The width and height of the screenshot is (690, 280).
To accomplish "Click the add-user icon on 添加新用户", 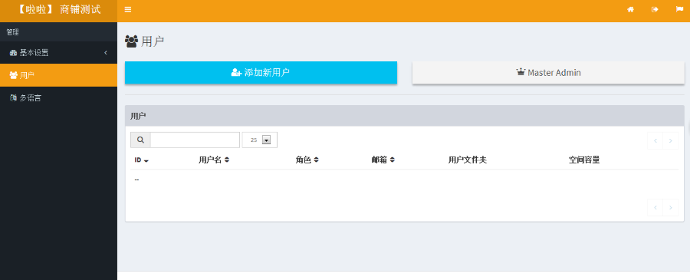I will [x=236, y=73].
